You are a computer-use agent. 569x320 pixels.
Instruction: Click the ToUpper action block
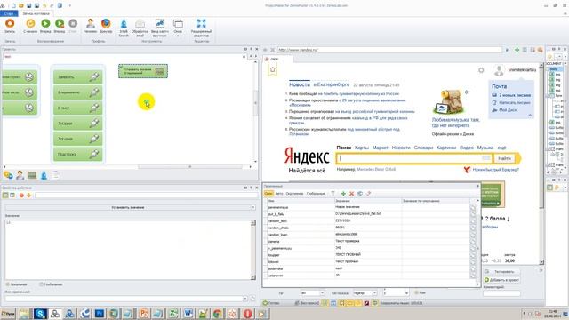[x=78, y=124]
